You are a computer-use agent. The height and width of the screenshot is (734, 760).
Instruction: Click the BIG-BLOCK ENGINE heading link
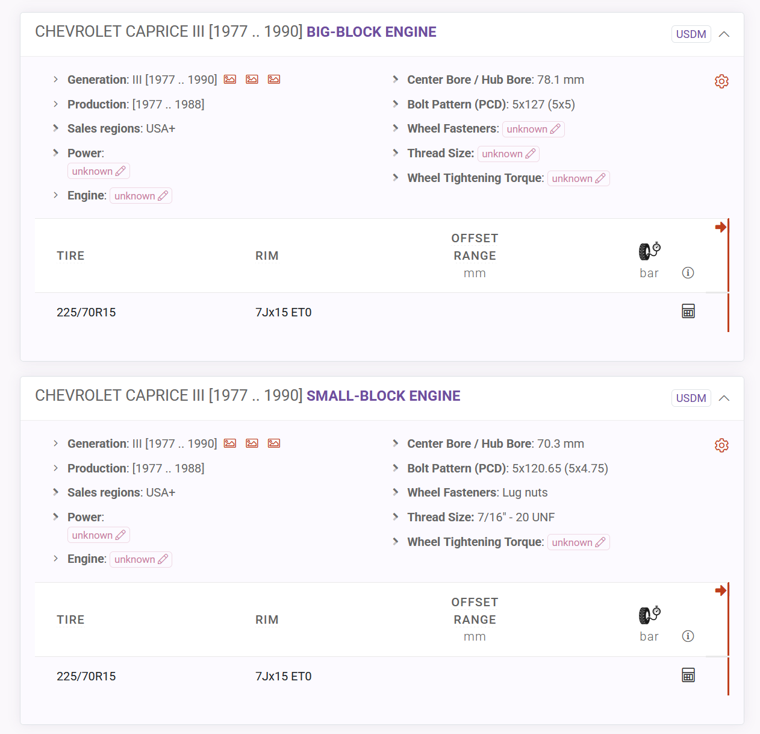coord(371,32)
